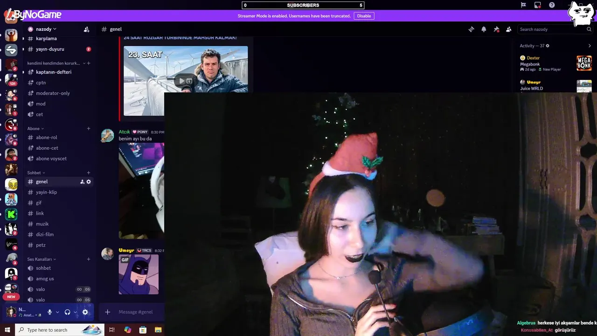Toggle the member list icon
The width and height of the screenshot is (597, 336).
point(508,29)
